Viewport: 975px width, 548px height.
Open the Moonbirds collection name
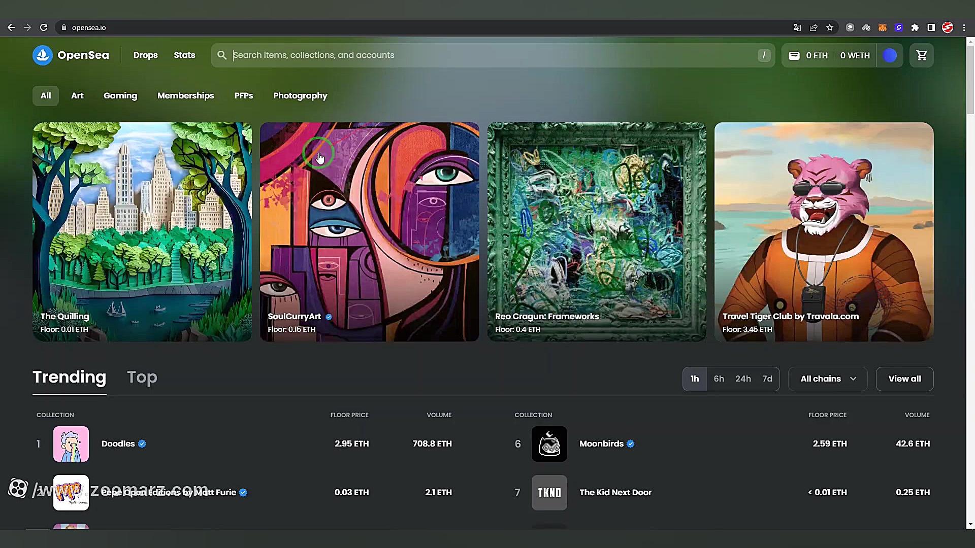[x=602, y=444]
